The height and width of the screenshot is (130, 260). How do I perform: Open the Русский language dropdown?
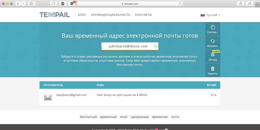pyautogui.click(x=210, y=15)
